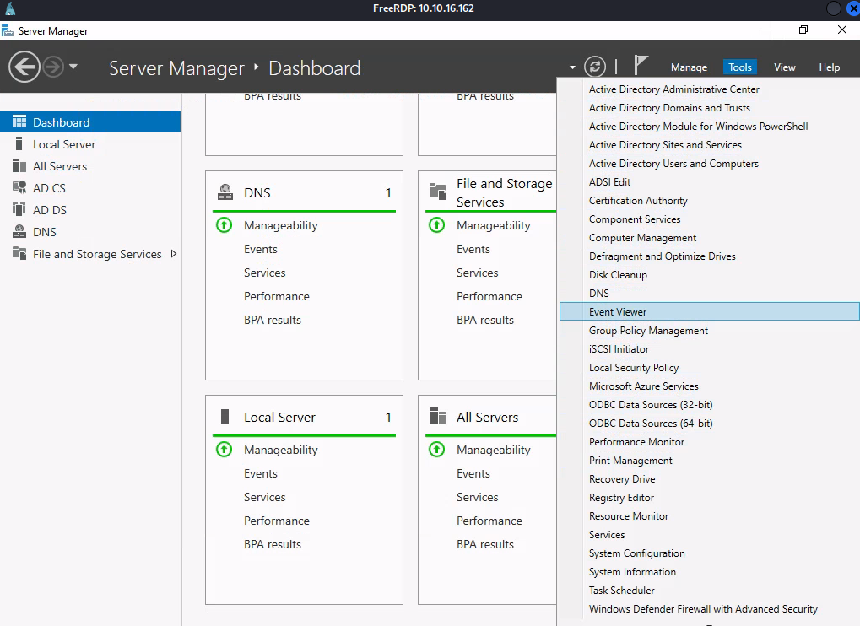Expand File and Storage Services arrow
The height and width of the screenshot is (626, 860).
(174, 254)
